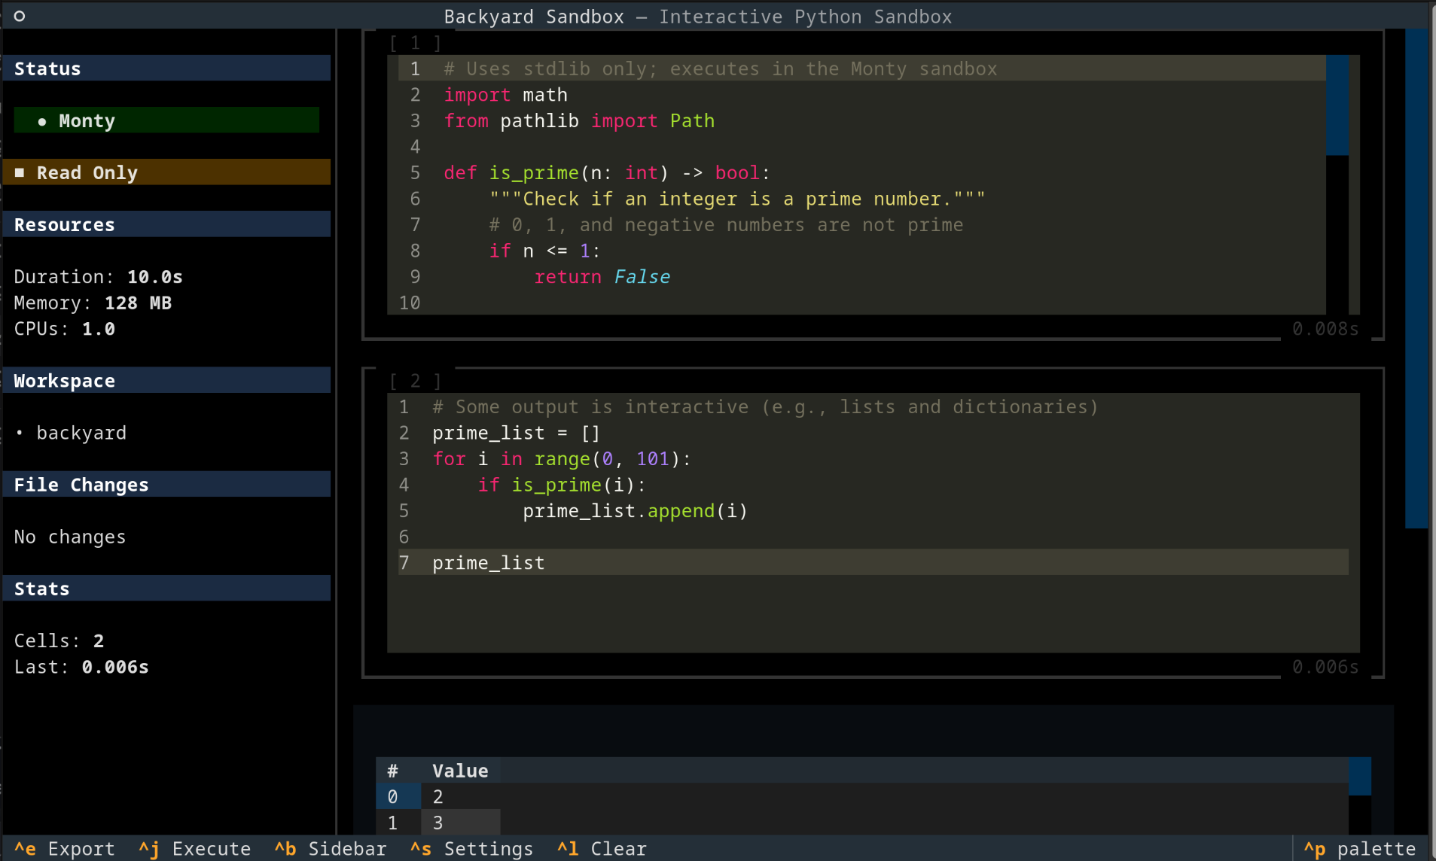Viewport: 1436px width, 861px height.
Task: Click the ^b Sidebar shortcut
Action: pos(330,848)
